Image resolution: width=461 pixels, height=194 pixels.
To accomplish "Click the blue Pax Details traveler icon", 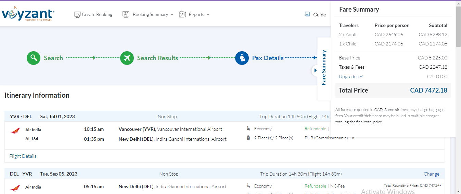I will click(242, 58).
